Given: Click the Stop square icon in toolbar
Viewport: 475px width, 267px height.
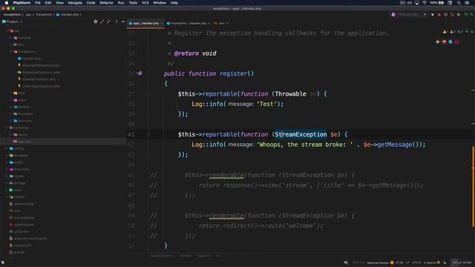Looking at the screenshot, I should coord(459,15).
